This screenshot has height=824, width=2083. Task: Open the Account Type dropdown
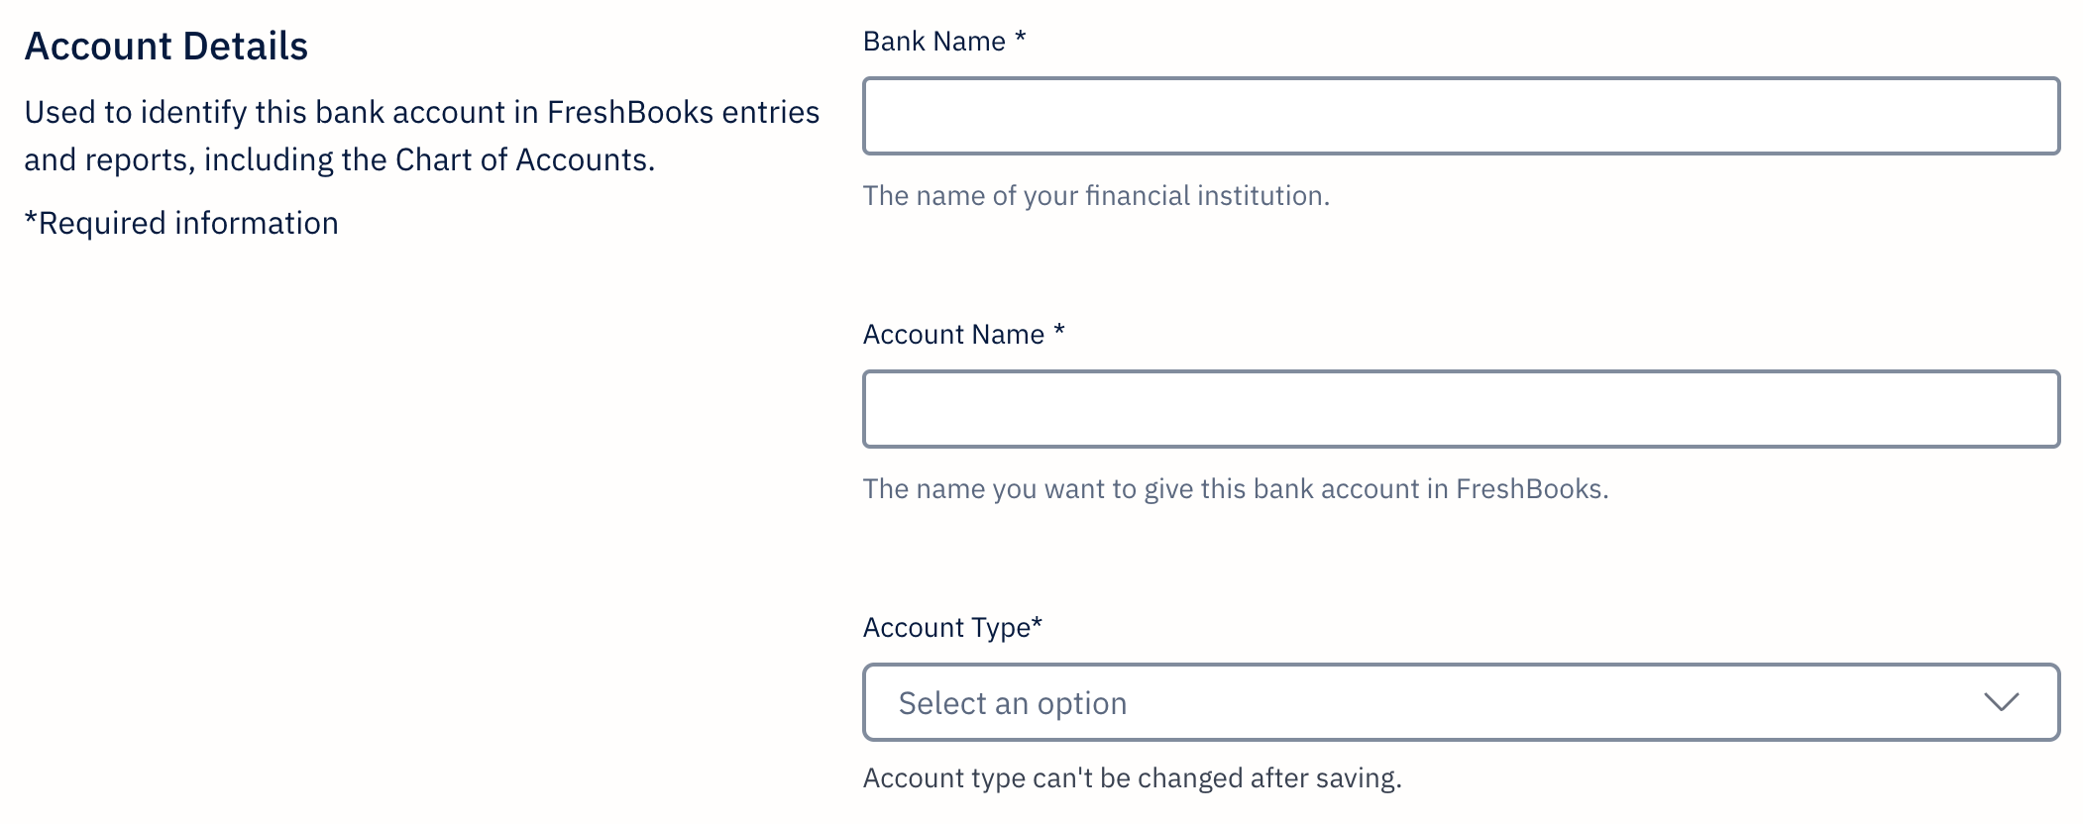(1461, 702)
